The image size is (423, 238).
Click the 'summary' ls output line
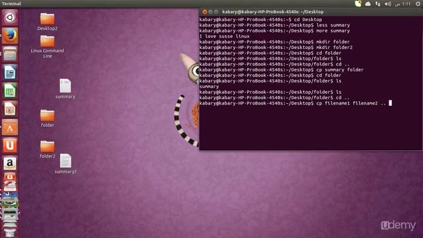point(209,87)
